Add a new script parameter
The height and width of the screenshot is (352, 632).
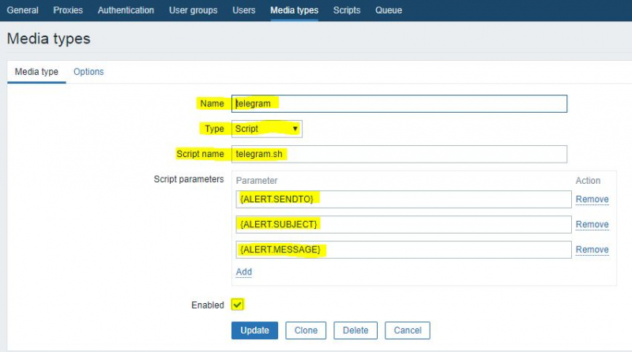click(243, 271)
